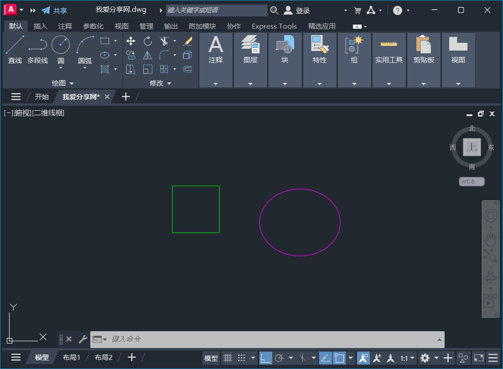Activate the Trim scissors tool
This screenshot has height=369, width=503.
[x=164, y=41]
